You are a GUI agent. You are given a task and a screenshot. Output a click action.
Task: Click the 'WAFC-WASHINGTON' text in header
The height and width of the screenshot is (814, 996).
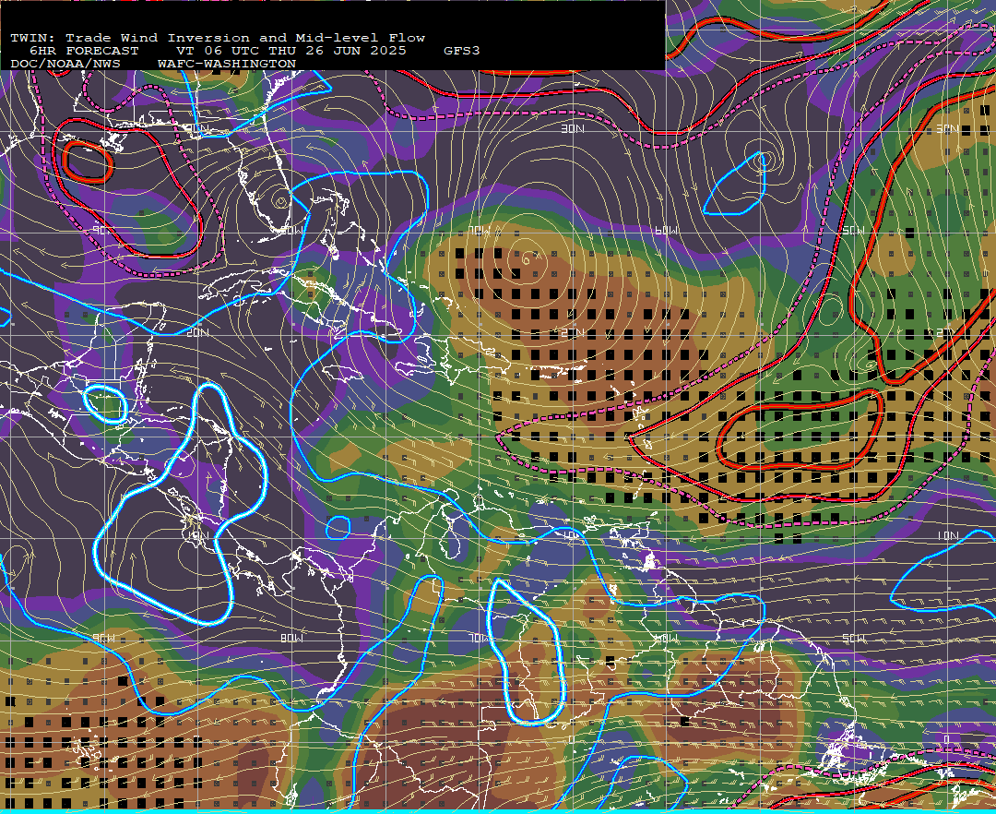click(227, 65)
